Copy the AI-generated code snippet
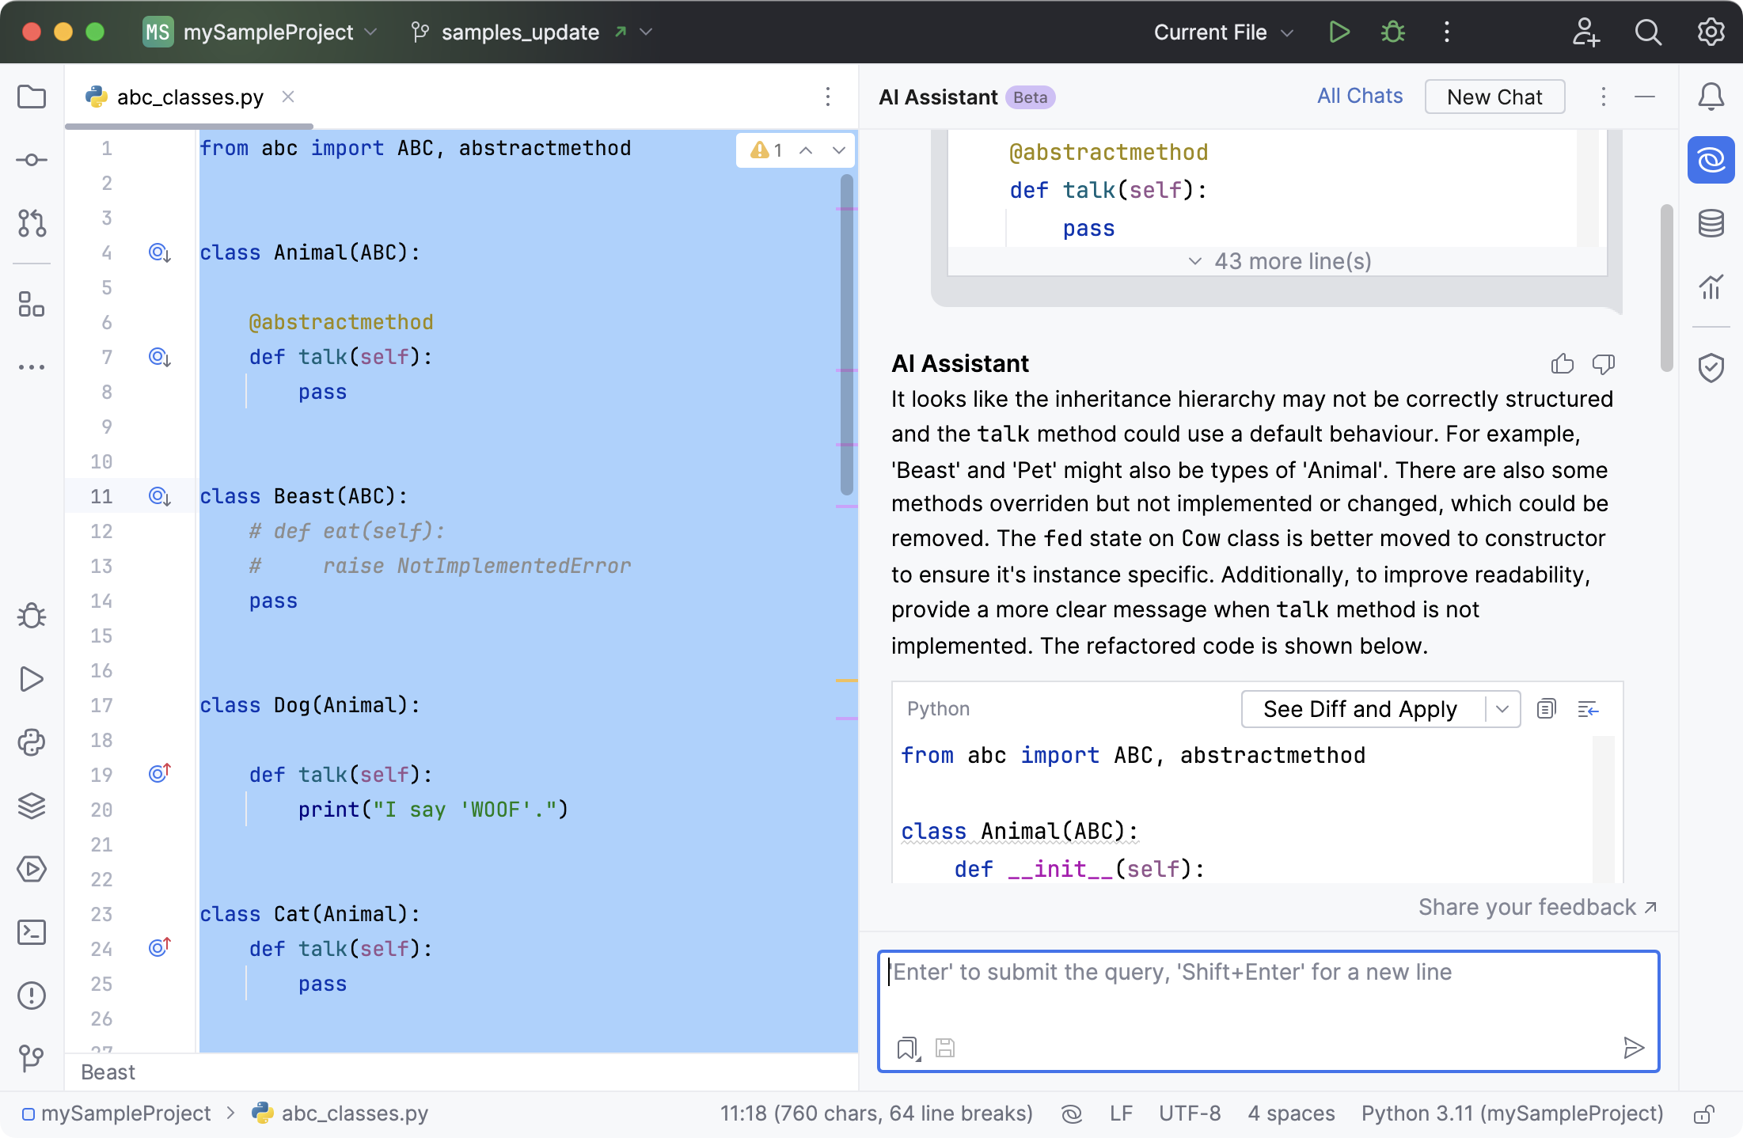 pos(1547,708)
